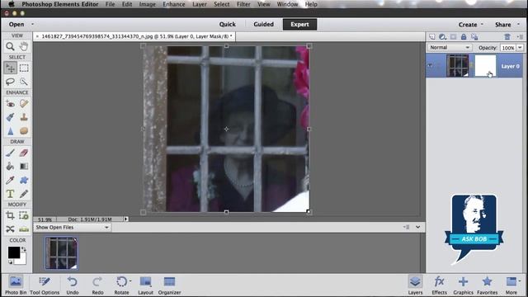Select the Spot Healing Brush tool

(24, 104)
